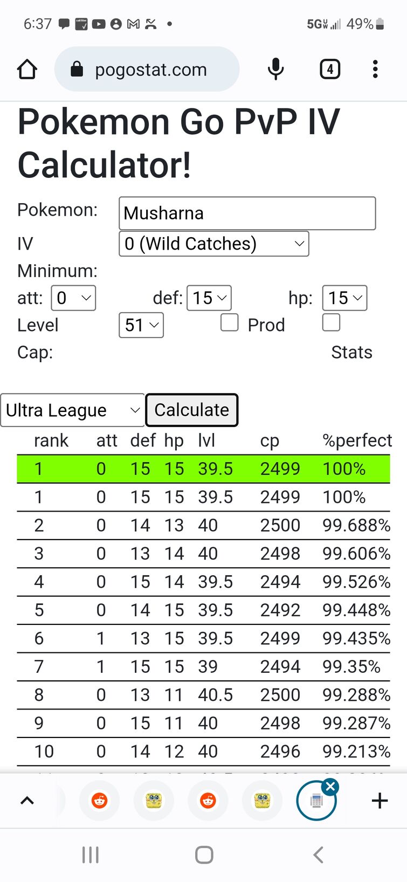
Task: Enable the Stats checkbox
Action: pyautogui.click(x=331, y=322)
